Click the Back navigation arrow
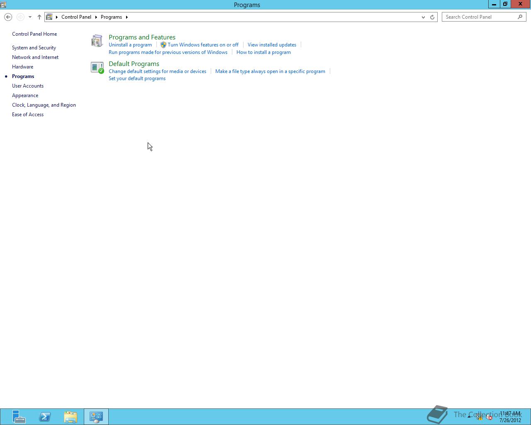 (x=8, y=17)
